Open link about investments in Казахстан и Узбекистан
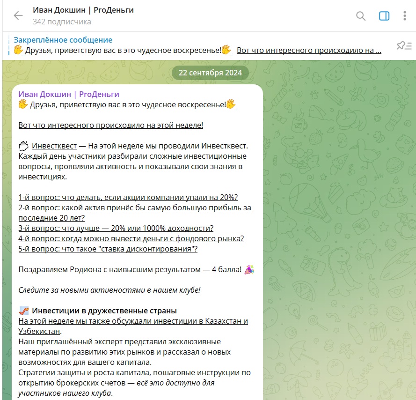This screenshot has height=400, width=416. pos(133,326)
